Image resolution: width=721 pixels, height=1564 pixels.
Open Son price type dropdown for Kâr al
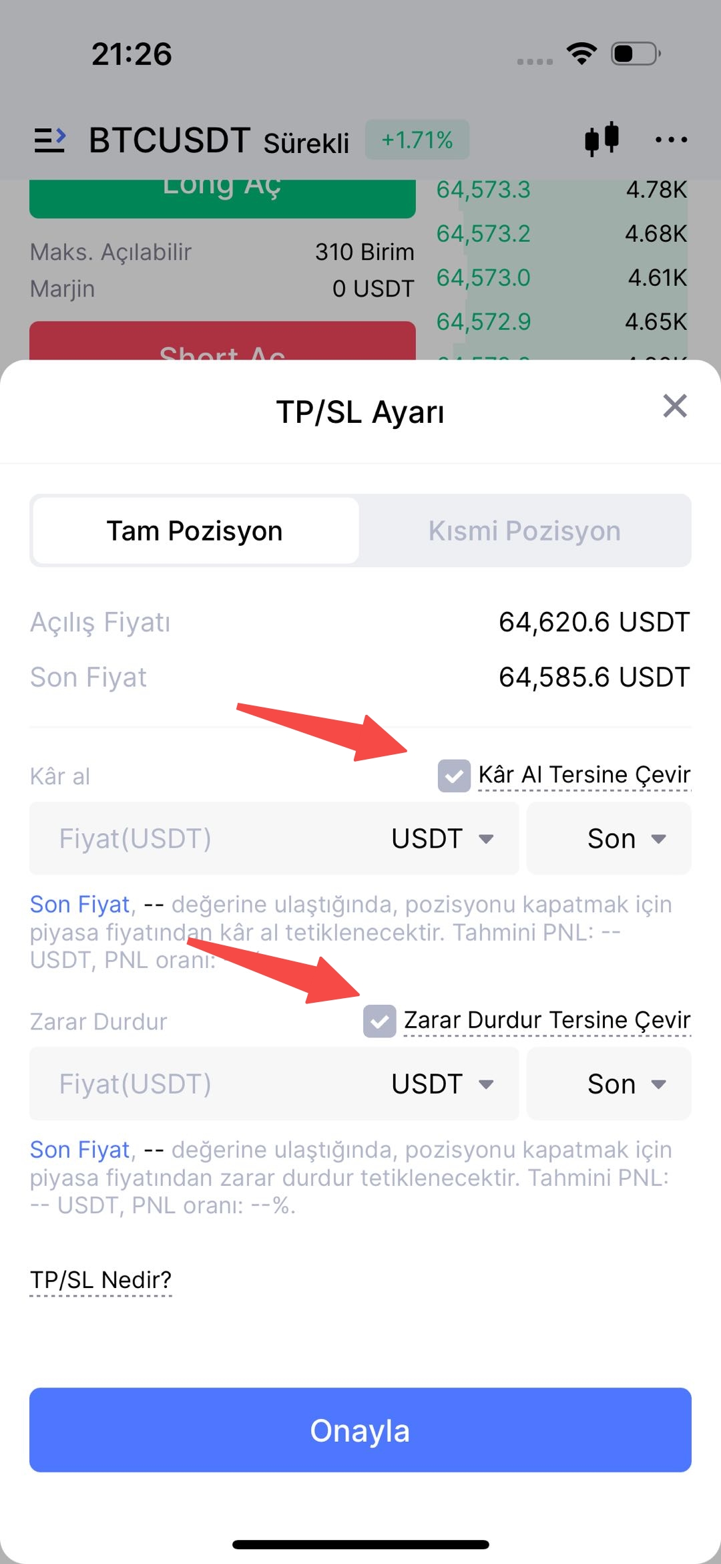click(x=626, y=838)
